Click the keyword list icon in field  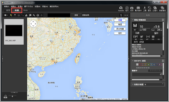pyautogui.click(x=161, y=74)
